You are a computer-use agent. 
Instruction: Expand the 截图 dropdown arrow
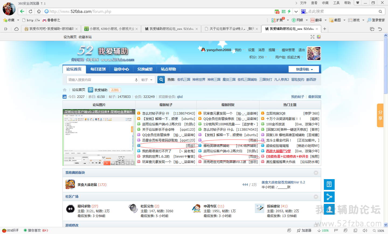(344, 20)
